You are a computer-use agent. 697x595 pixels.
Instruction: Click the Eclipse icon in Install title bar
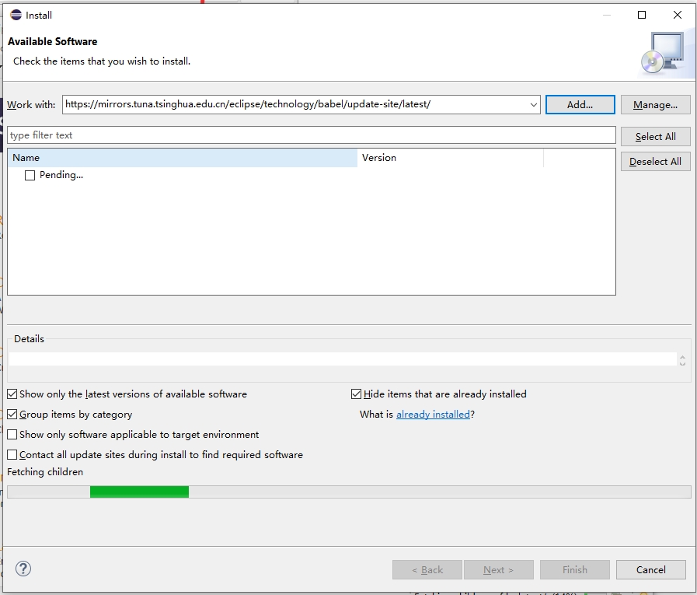pos(16,15)
